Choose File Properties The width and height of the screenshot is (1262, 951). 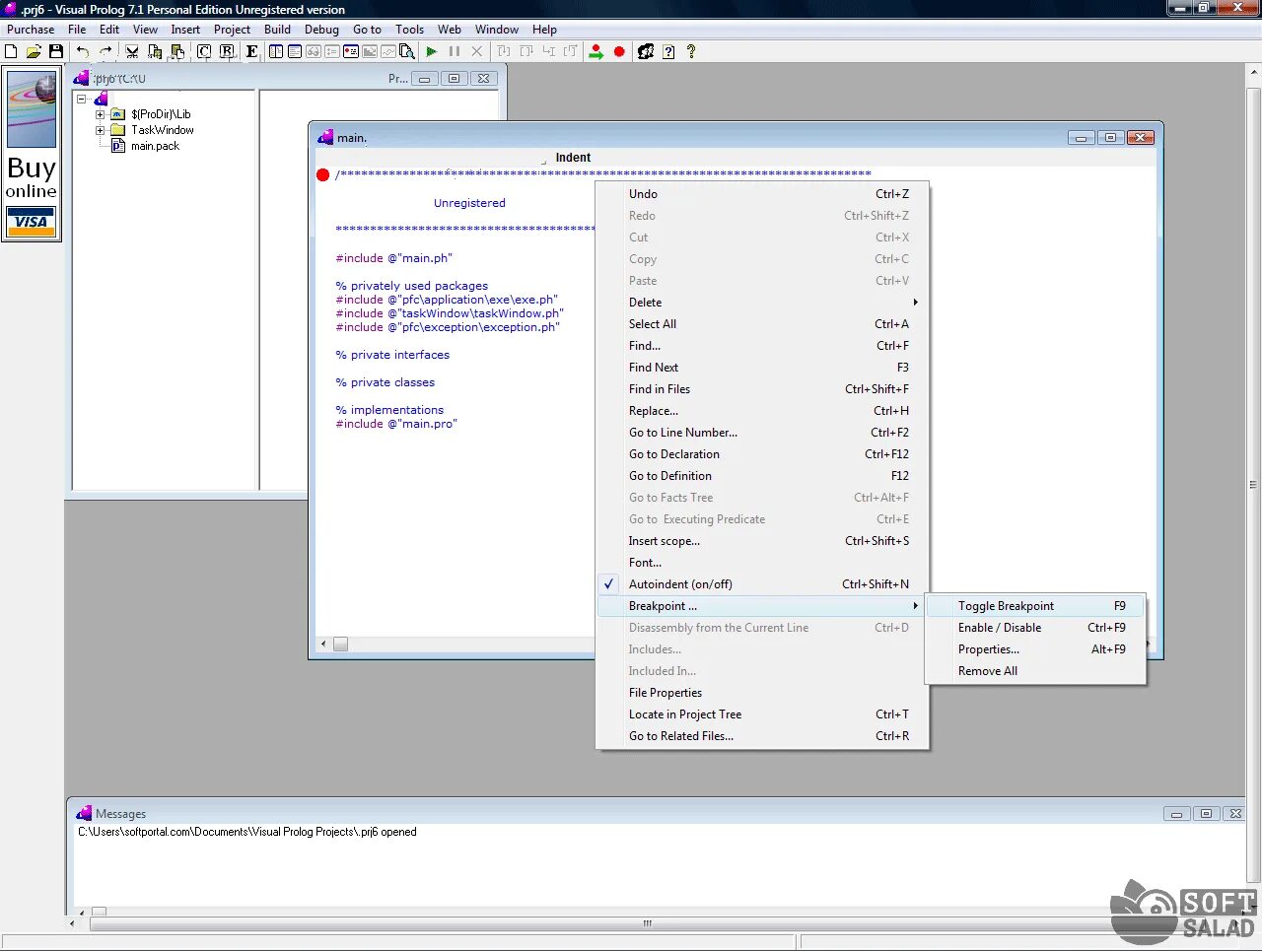pos(762,693)
